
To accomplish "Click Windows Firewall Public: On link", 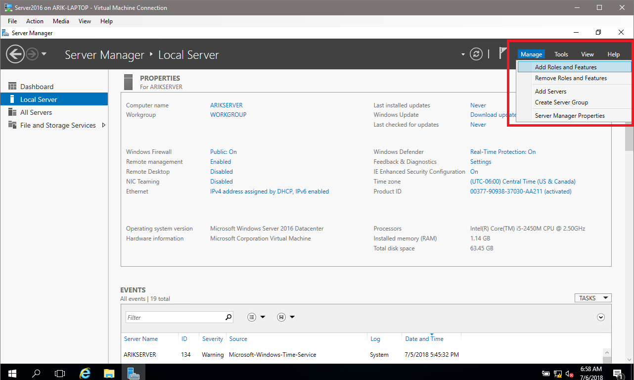I will [224, 152].
